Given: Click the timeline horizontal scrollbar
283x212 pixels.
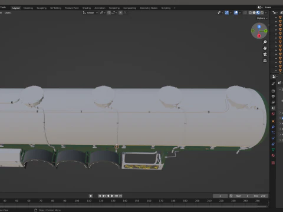Looking at the screenshot, I should [134, 206].
